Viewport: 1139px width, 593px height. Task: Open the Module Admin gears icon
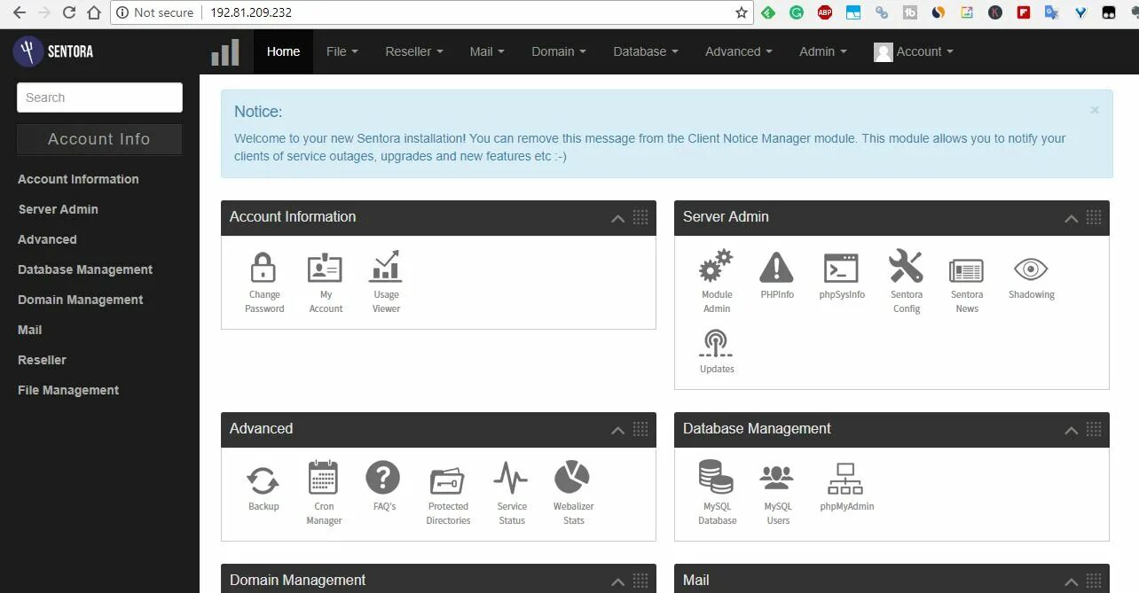[x=716, y=266]
